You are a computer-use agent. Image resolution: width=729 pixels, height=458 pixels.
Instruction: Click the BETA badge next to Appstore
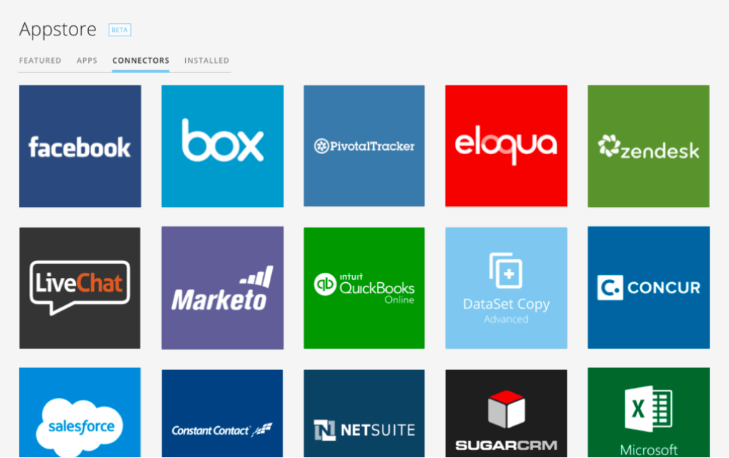click(x=120, y=30)
